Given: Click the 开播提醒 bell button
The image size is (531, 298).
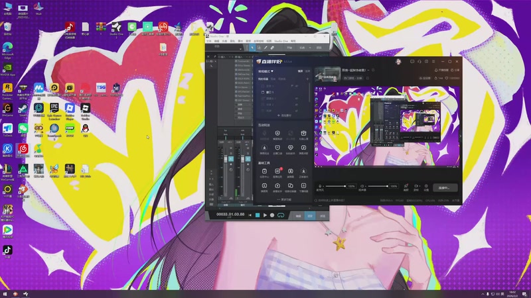Looking at the screenshot, I should coord(441,70).
